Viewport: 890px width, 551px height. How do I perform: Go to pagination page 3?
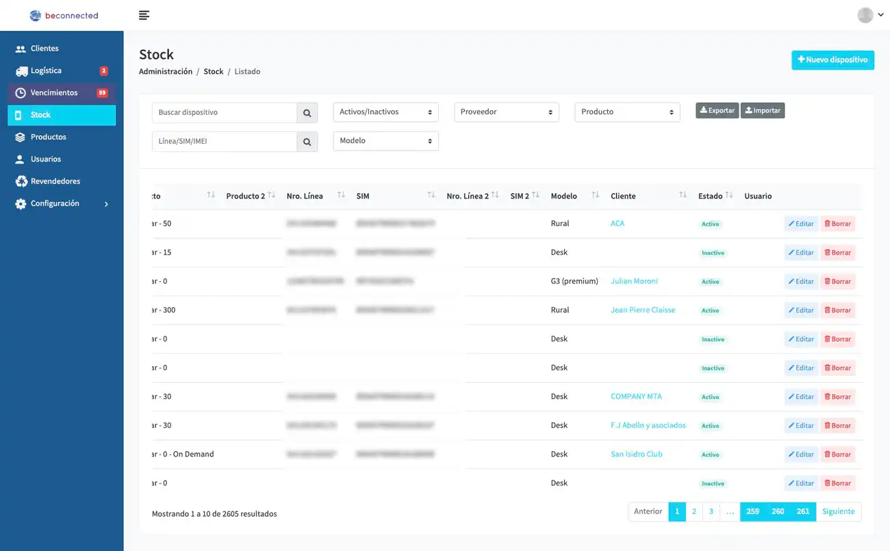pyautogui.click(x=711, y=511)
